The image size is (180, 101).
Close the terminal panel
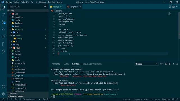pyautogui.click(x=177, y=64)
